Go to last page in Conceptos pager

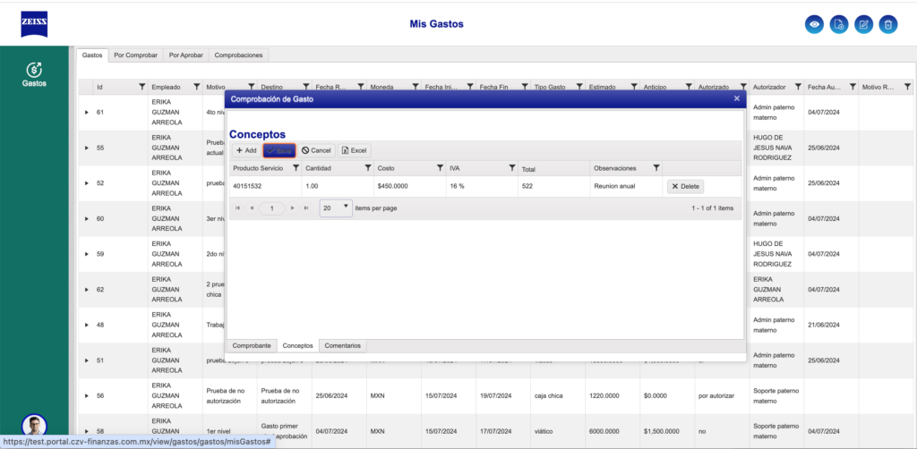(306, 208)
